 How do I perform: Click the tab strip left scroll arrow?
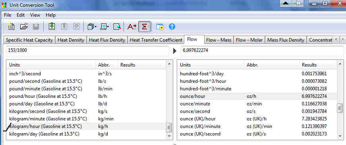(x=336, y=40)
